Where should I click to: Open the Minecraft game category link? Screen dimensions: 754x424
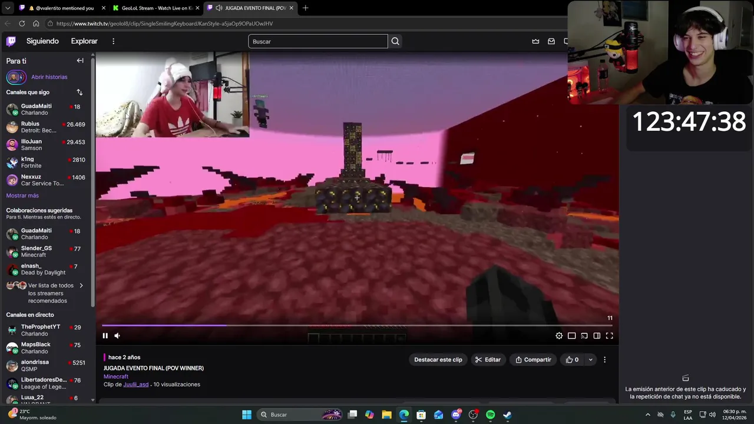click(x=116, y=376)
